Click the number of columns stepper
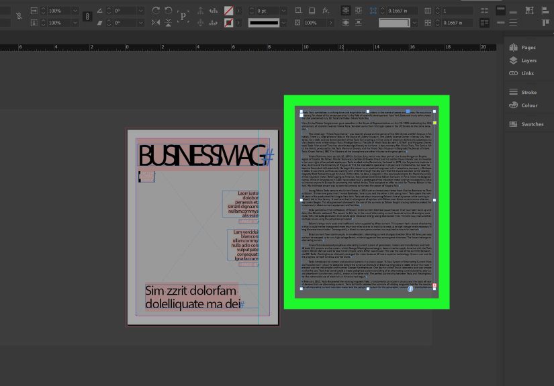554x386 pixels. [x=437, y=11]
